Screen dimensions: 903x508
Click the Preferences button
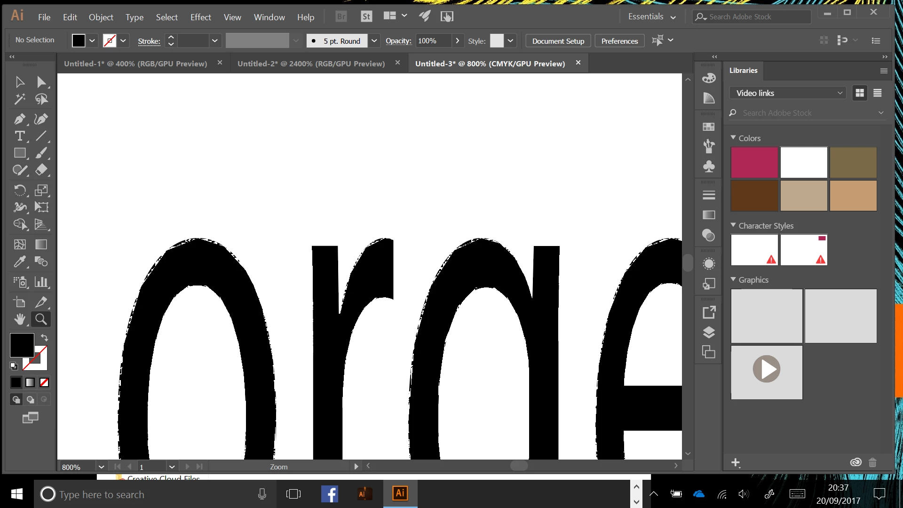coord(619,41)
